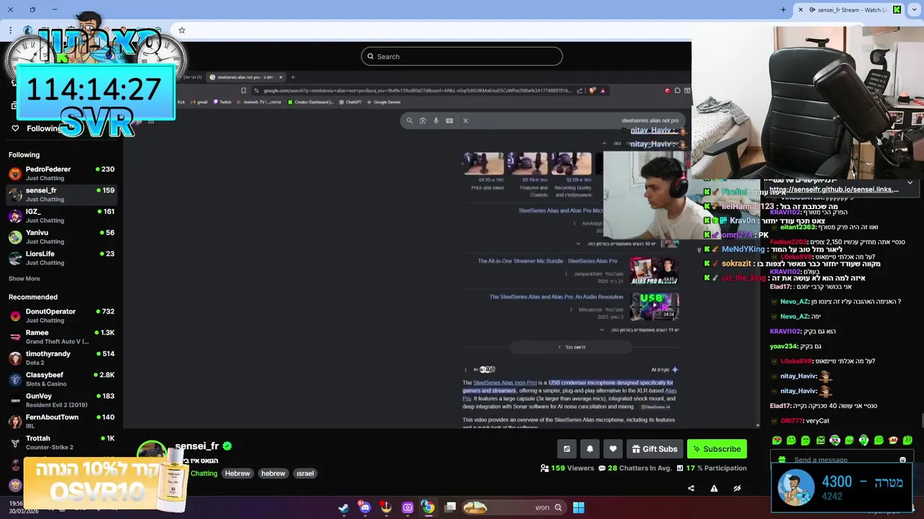924x519 pixels.
Task: Bookmark this page with the star icon
Action: click(x=182, y=30)
